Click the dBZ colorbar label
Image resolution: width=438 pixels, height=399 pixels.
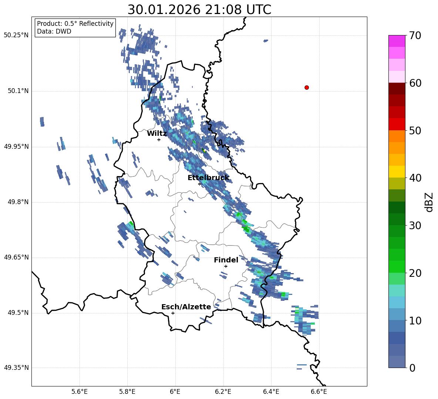[x=429, y=202]
